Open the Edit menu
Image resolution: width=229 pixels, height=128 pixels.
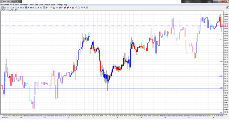(x=36, y=5)
